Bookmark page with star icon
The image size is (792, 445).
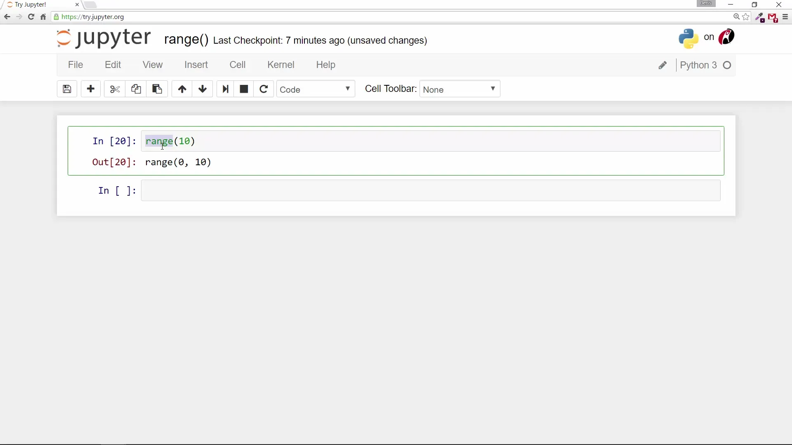click(x=746, y=17)
